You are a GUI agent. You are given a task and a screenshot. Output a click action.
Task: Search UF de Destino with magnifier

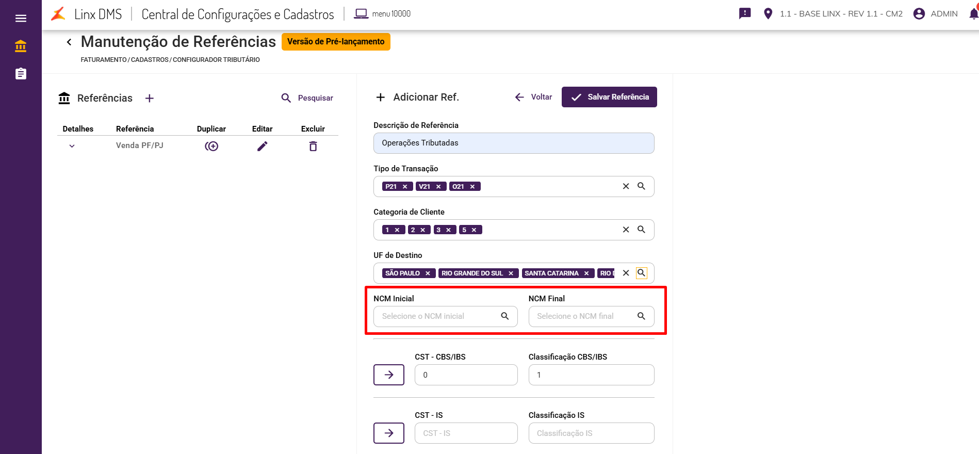tap(641, 273)
